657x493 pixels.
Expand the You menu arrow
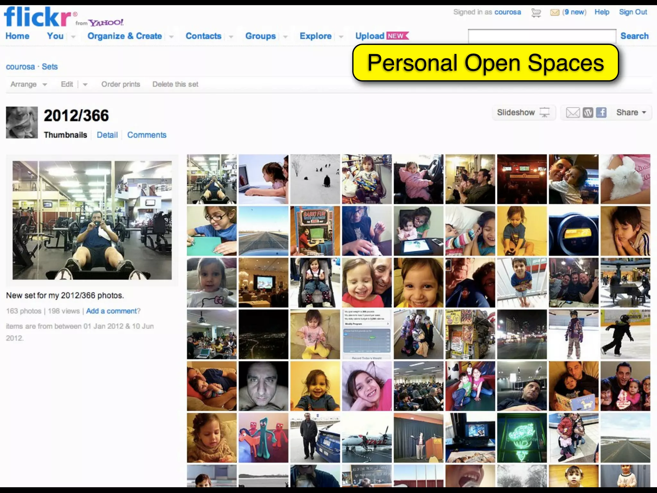click(x=73, y=37)
